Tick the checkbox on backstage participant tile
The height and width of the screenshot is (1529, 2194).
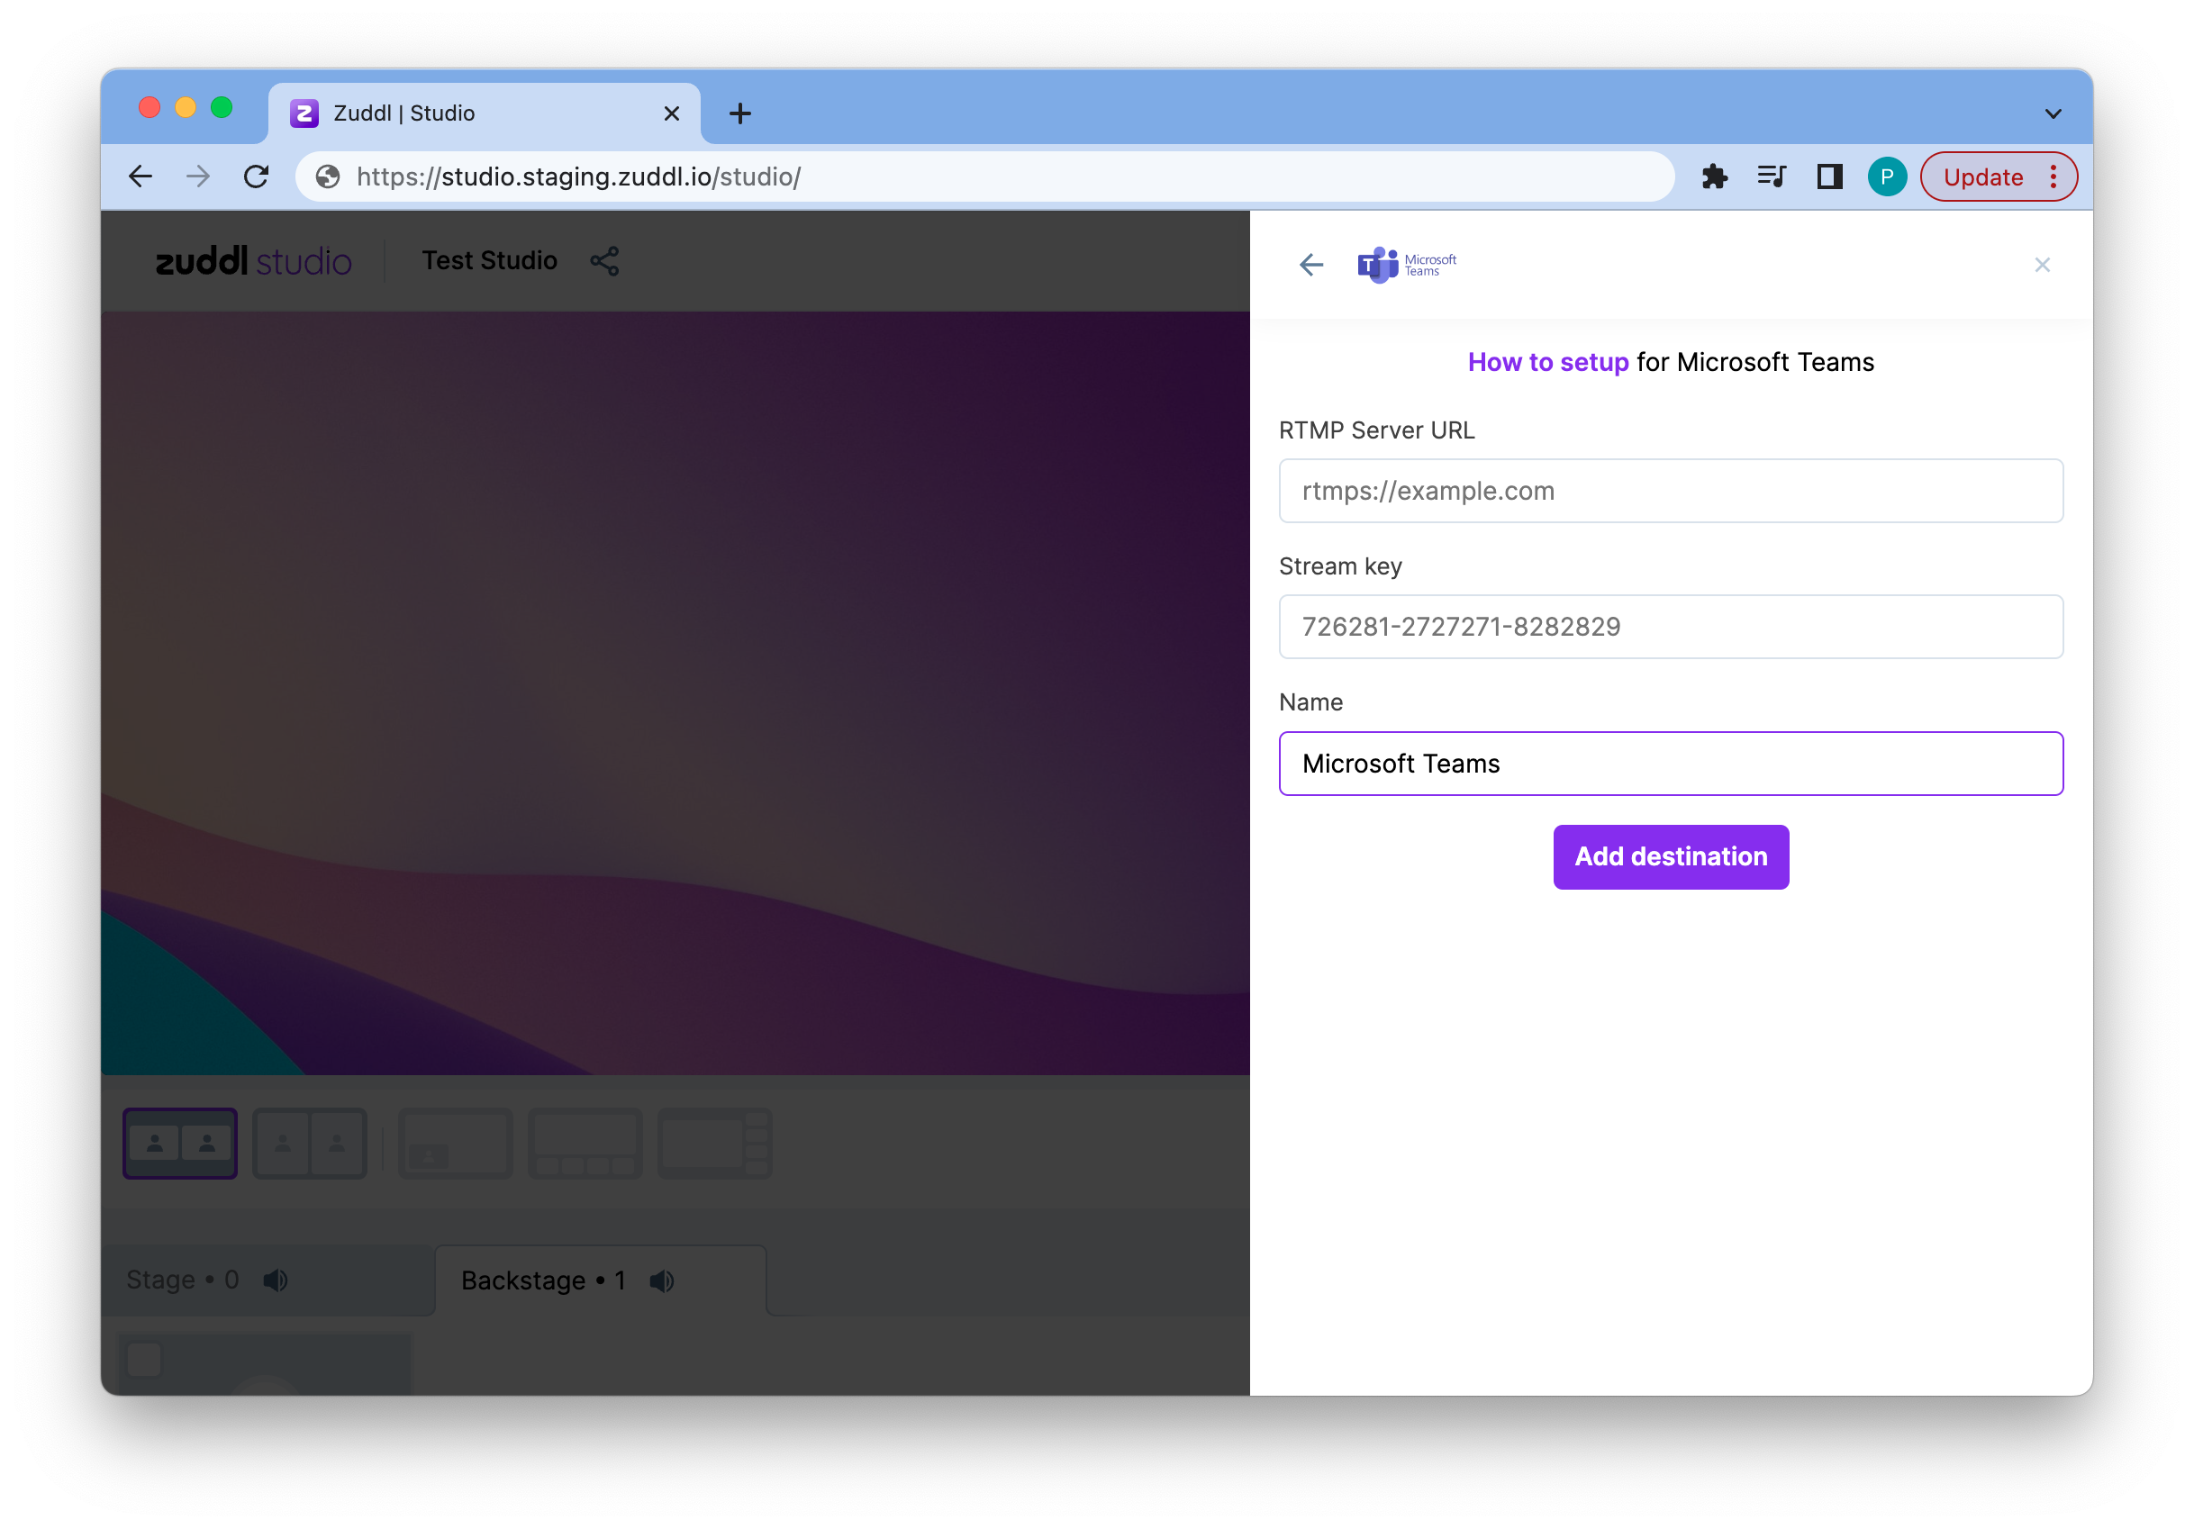coord(144,1359)
